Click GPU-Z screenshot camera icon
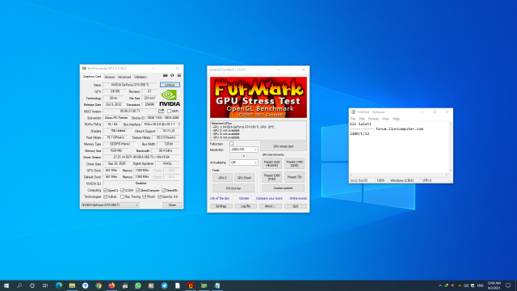This screenshot has width=517, height=291. [165, 75]
